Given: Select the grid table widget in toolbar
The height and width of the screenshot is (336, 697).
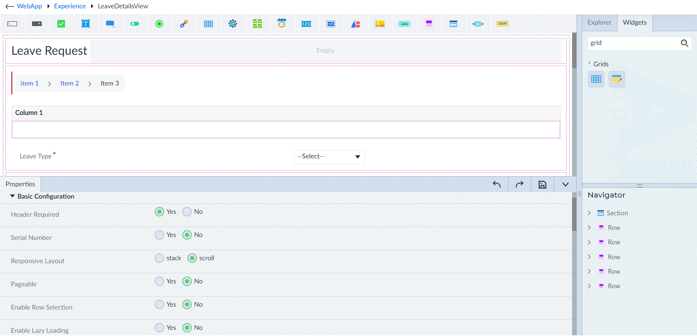Looking at the screenshot, I should tap(208, 24).
